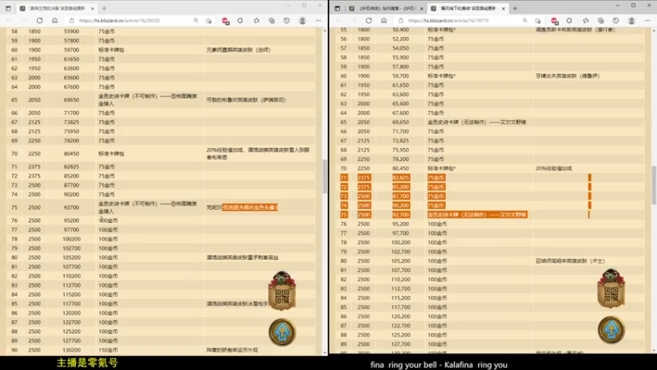Image resolution: width=657 pixels, height=370 pixels.
Task: Close first tab in right browser window
Action: point(421,8)
